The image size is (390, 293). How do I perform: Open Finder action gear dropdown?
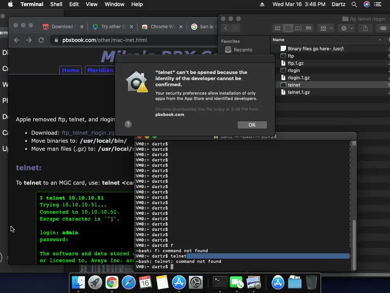(347, 28)
